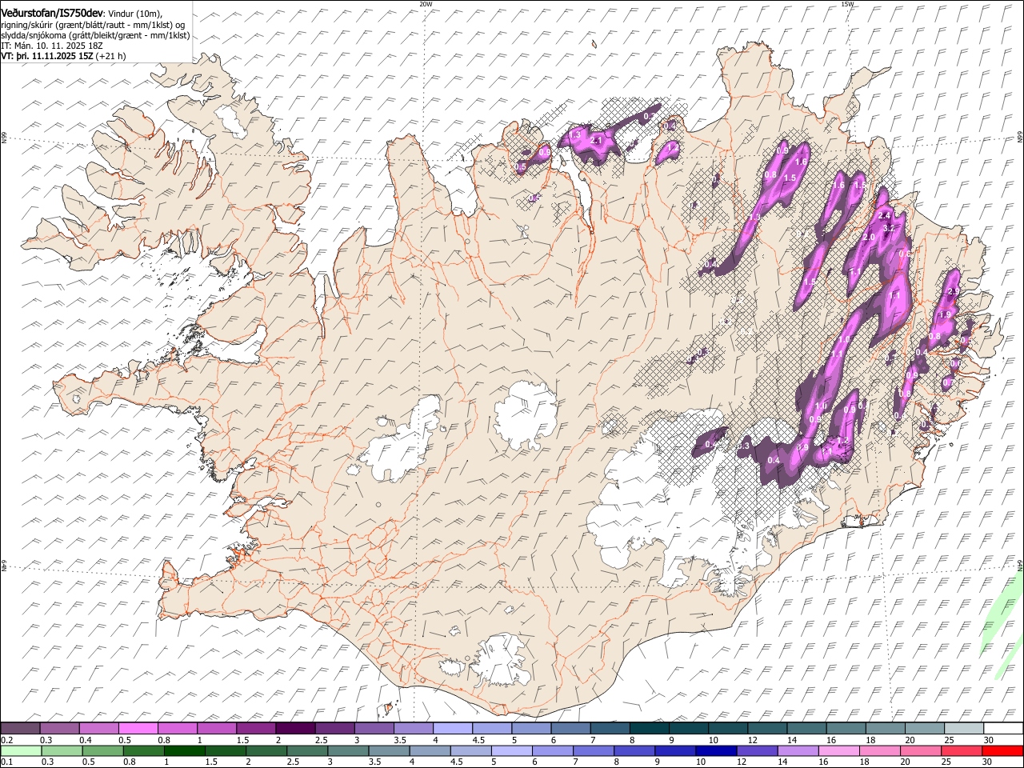Click the 'VT: þri. 11.11.2025 15Z' valid time

tap(48, 56)
